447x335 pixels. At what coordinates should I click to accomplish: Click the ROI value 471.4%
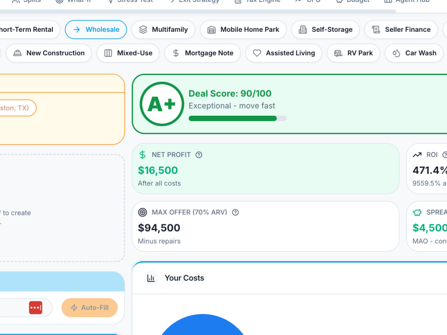(430, 170)
